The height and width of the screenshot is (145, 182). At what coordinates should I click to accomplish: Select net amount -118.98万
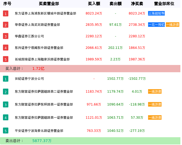pyautogui.click(x=137, y=104)
